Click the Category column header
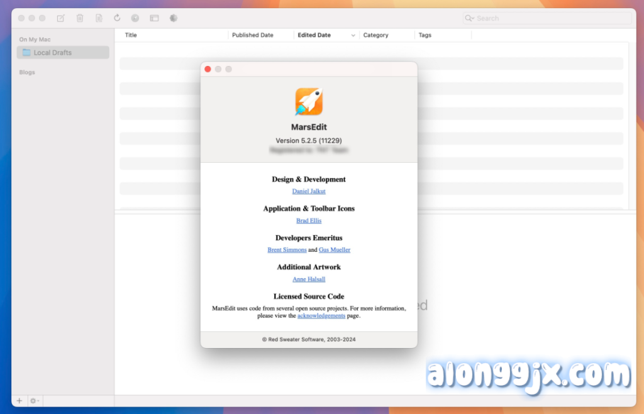Image resolution: width=644 pixels, height=414 pixels. click(x=375, y=35)
